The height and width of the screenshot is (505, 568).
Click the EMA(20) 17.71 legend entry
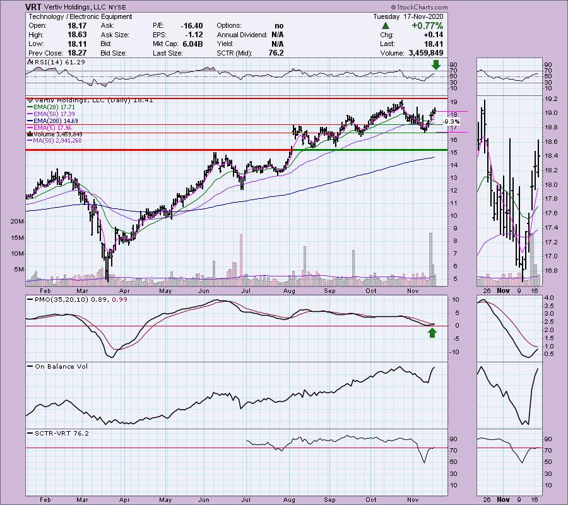54,107
